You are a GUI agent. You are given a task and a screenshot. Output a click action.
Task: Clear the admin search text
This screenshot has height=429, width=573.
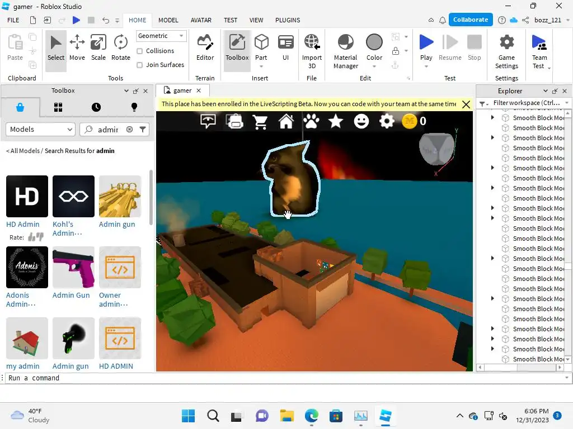(x=129, y=130)
